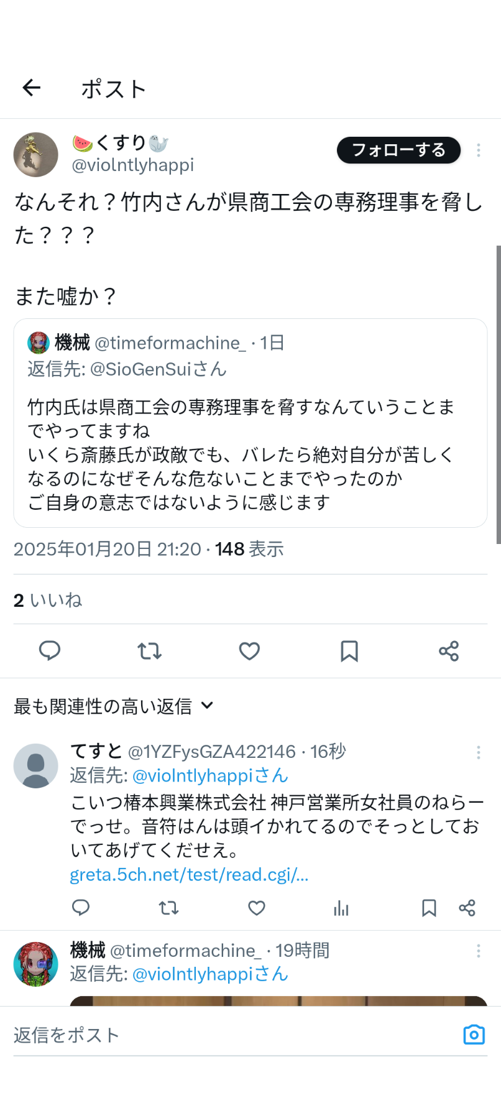Open camera to attach photo

point(474,1035)
